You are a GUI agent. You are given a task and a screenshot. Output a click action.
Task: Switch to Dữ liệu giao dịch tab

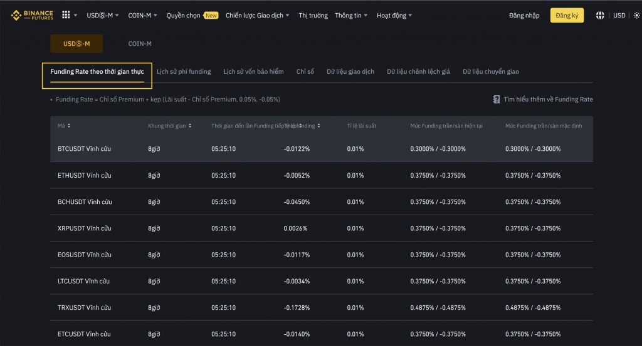(350, 72)
